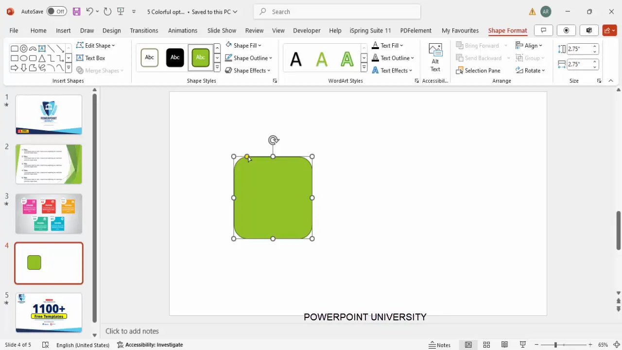Switch to Slide Sorter view
The height and width of the screenshot is (350, 622).
coord(486,345)
